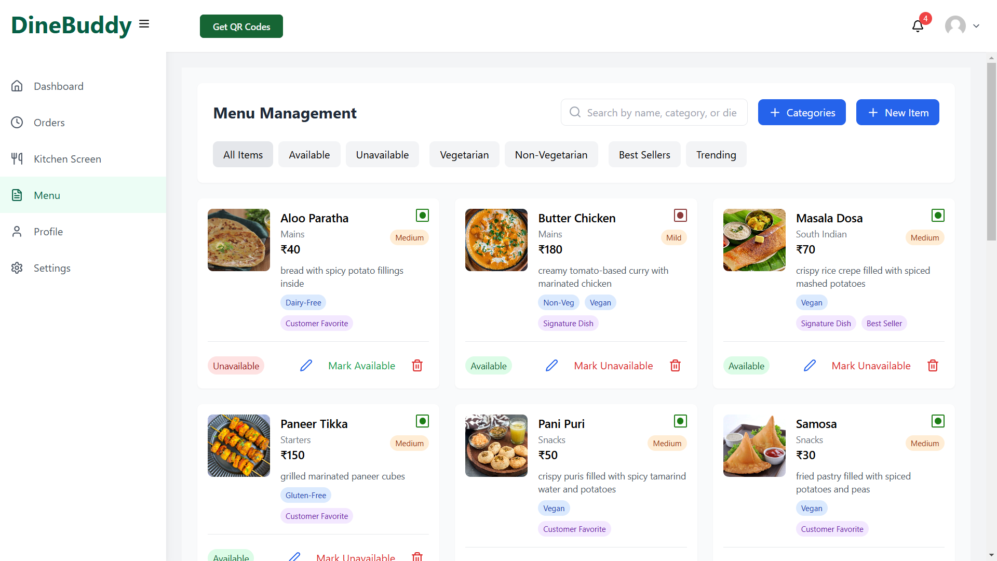Filter by Unavailable items
997x561 pixels.
(382, 154)
